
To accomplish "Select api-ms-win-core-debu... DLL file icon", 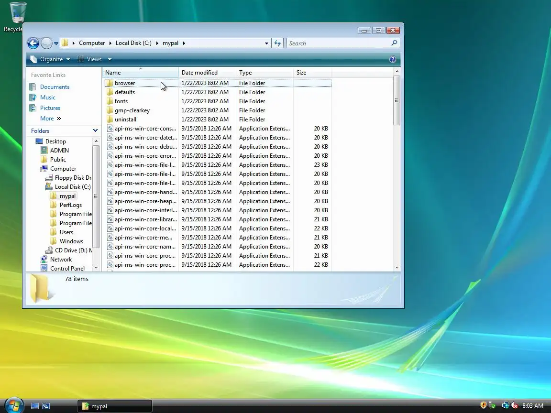I will [110, 147].
